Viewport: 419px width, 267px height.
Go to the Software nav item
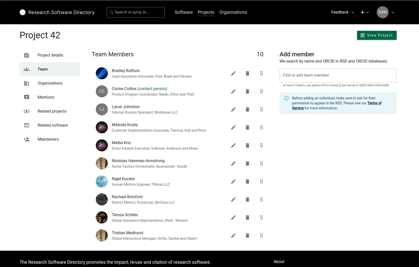click(184, 12)
